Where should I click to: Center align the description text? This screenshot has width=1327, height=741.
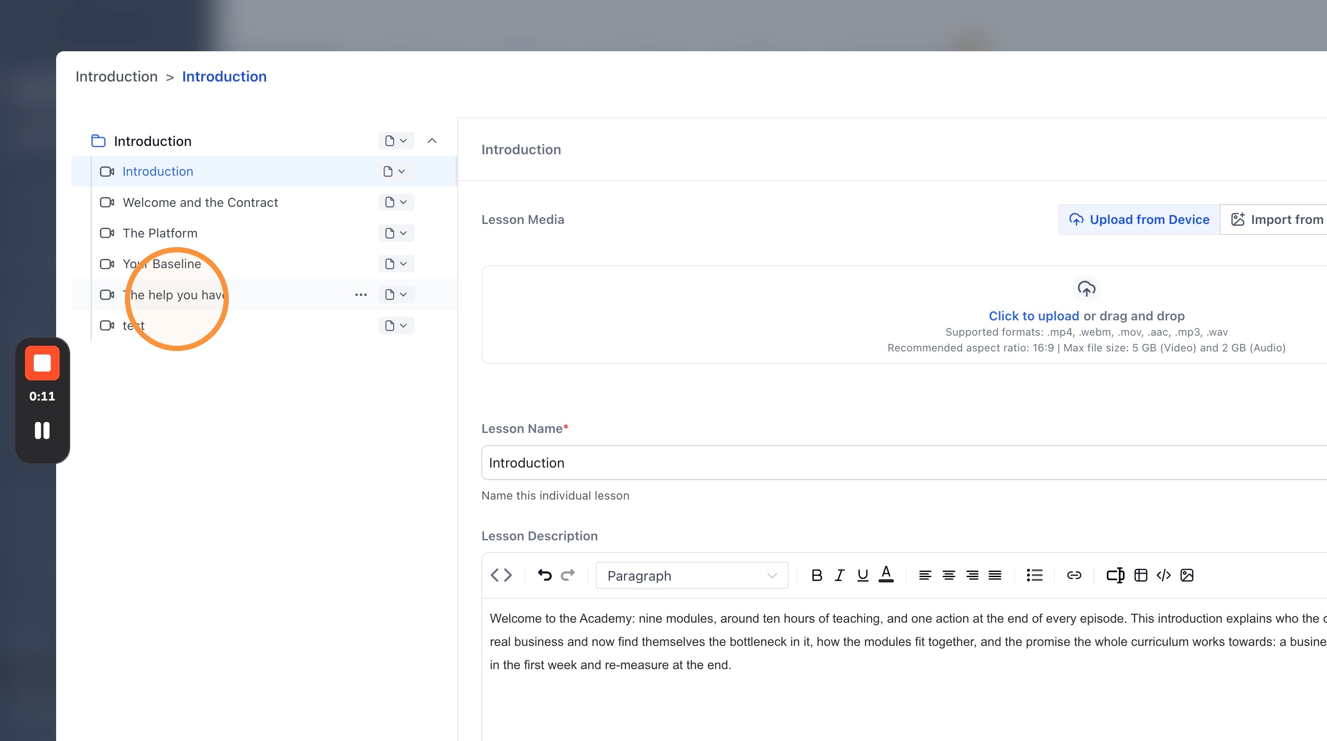(x=949, y=575)
